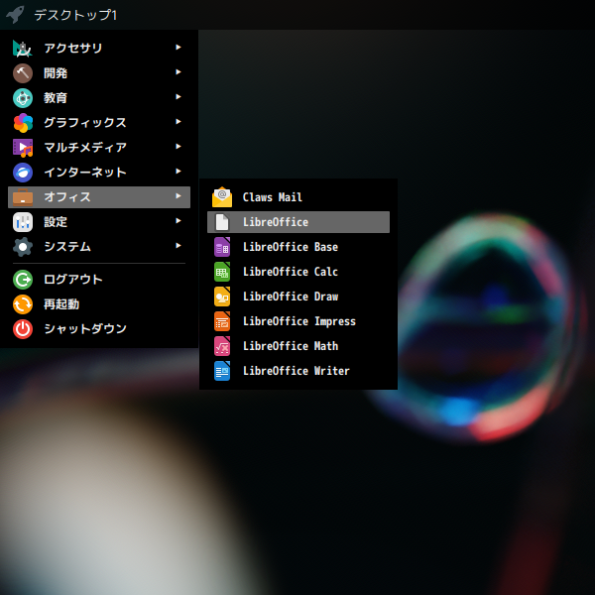This screenshot has width=595, height=595.
Task: Launch LibreOffice Draw
Action: coord(298,297)
